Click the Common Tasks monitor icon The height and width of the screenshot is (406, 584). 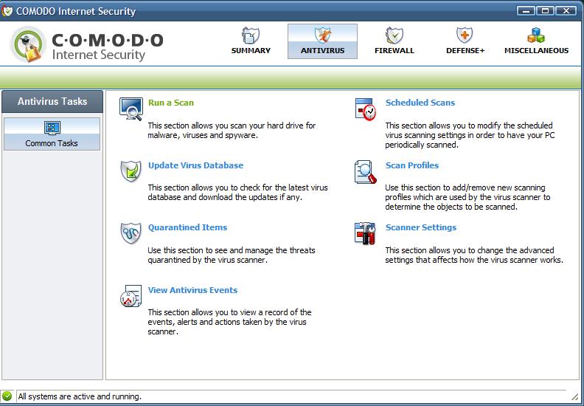pos(52,128)
